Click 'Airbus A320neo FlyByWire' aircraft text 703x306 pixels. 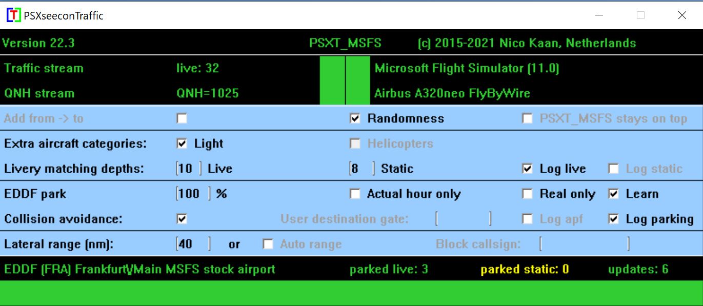point(452,93)
